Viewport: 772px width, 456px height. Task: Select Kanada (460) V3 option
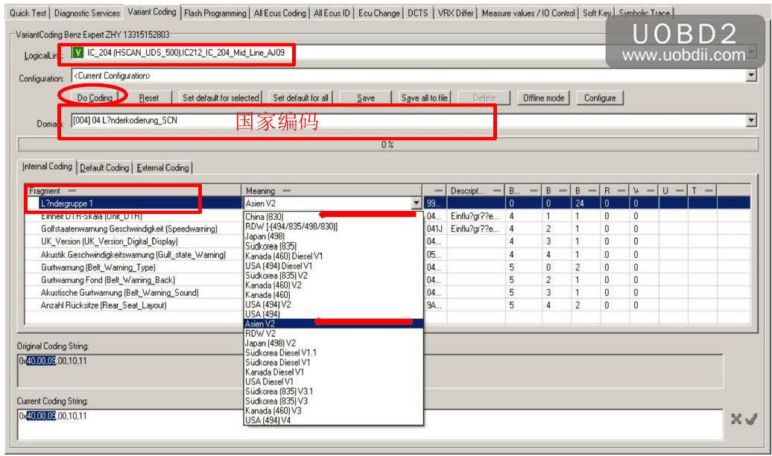[x=333, y=411]
